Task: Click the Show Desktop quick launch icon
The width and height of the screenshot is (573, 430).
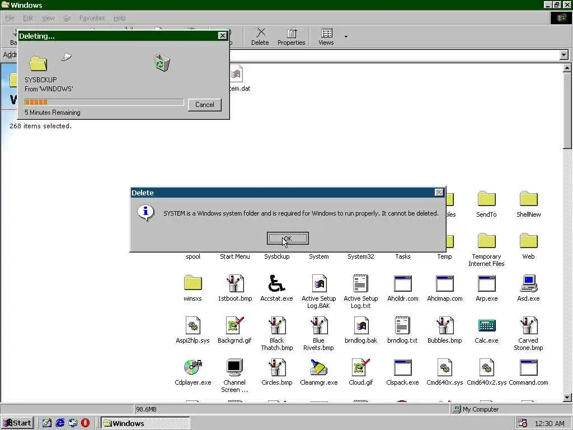Action: (46, 423)
